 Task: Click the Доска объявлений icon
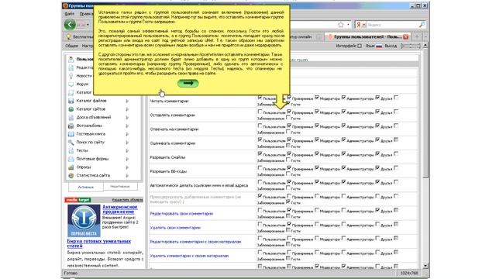click(71, 117)
